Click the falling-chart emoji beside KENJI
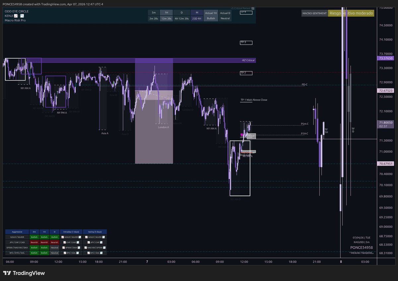Viewport: 398px width, 281px height. coord(22,16)
